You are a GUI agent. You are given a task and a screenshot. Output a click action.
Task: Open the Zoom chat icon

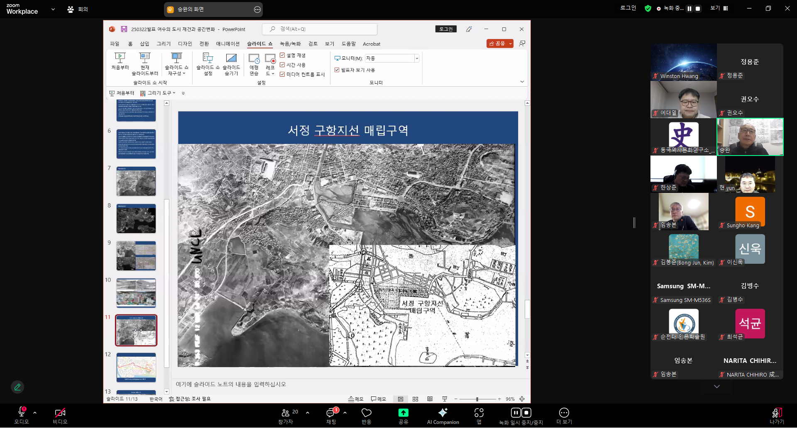pyautogui.click(x=330, y=413)
